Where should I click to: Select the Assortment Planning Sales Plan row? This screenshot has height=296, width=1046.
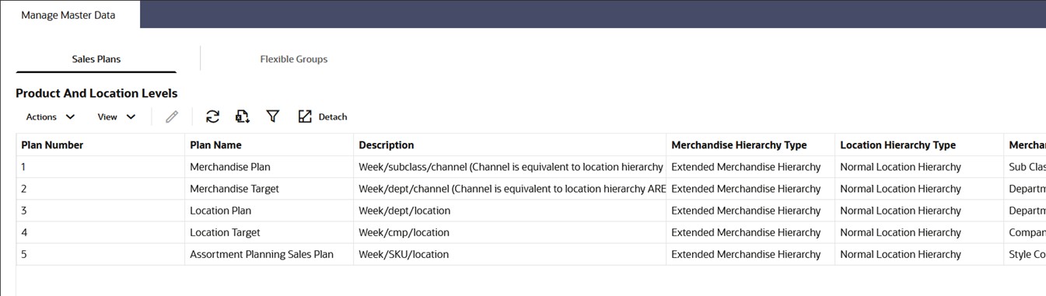click(x=531, y=254)
